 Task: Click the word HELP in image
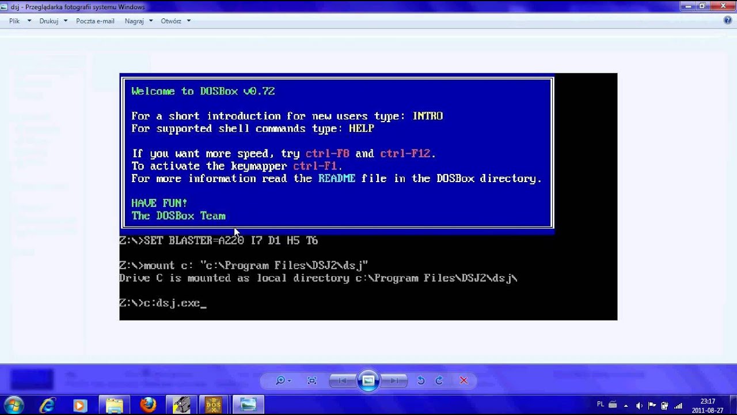tap(362, 129)
